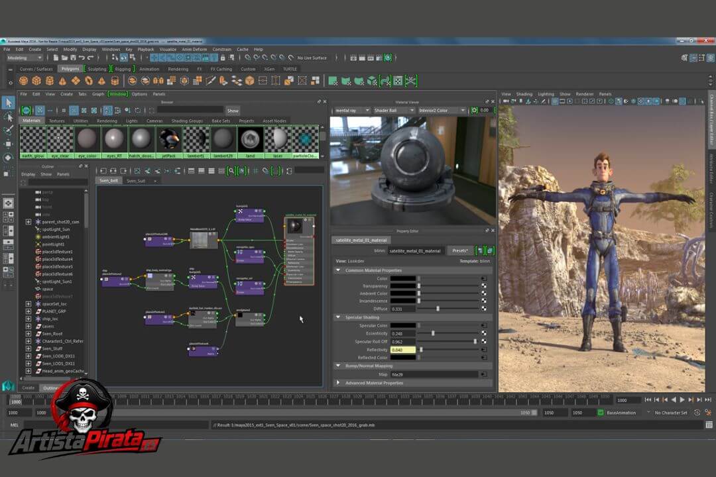
Task: Create a polygon pipe from the shelf
Action: (115, 81)
